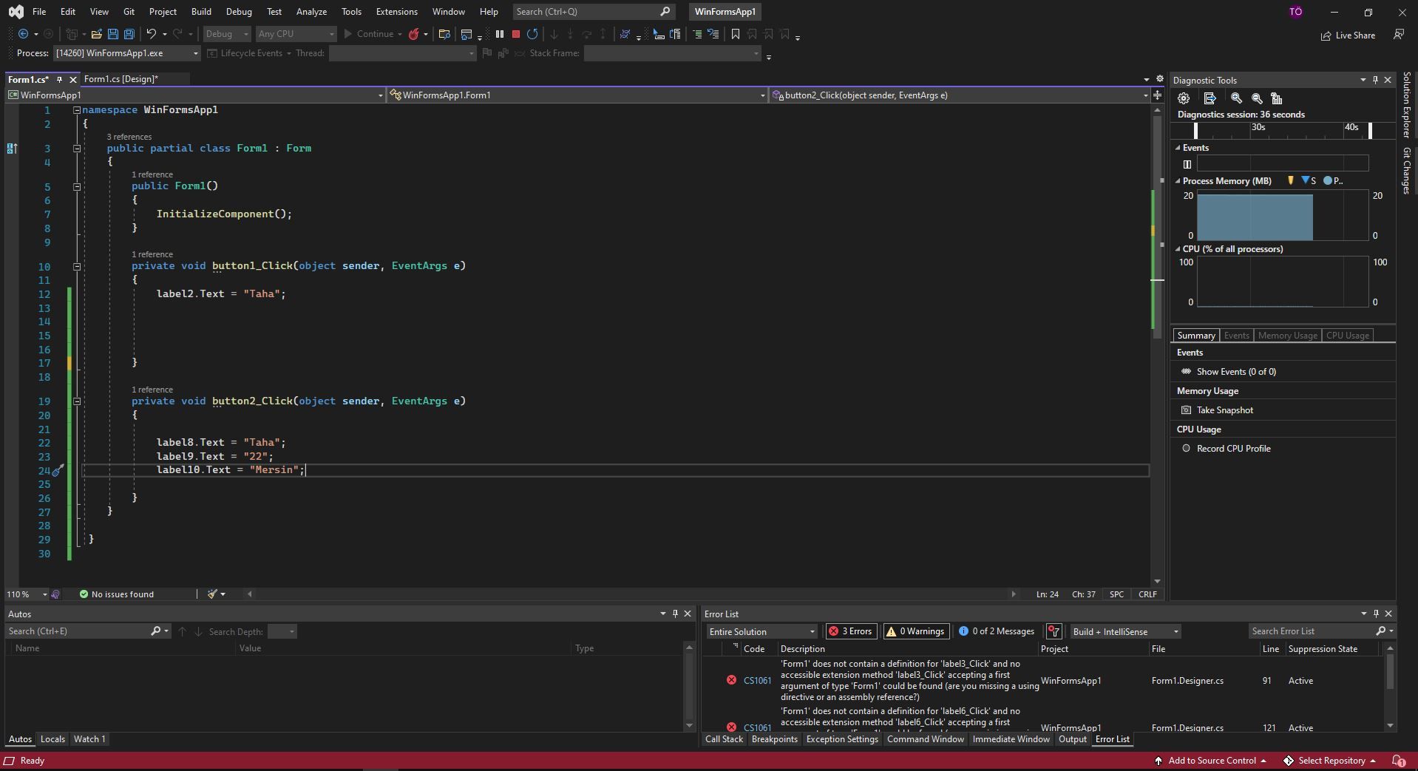This screenshot has width=1418, height=771.
Task: Click the Hot Reload flame icon
Action: (x=414, y=34)
